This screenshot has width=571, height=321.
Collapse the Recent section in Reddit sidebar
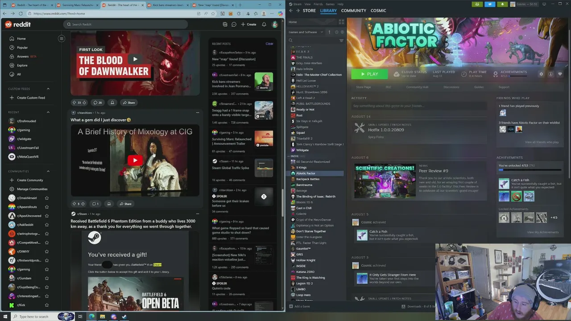(48, 112)
